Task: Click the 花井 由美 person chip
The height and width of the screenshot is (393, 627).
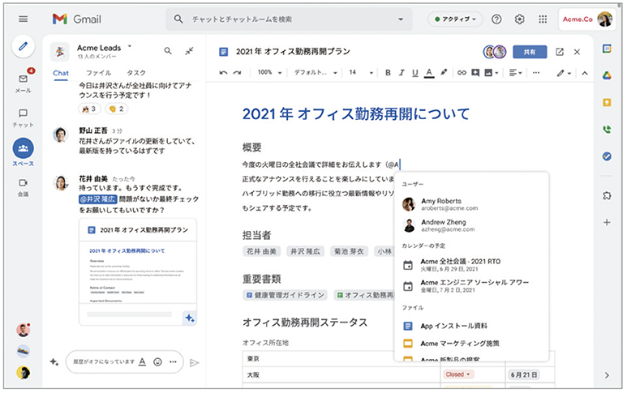Action: click(261, 251)
